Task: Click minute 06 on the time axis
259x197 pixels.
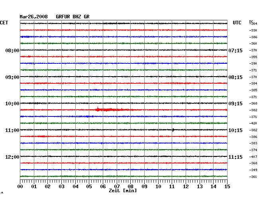Action: click(103, 187)
